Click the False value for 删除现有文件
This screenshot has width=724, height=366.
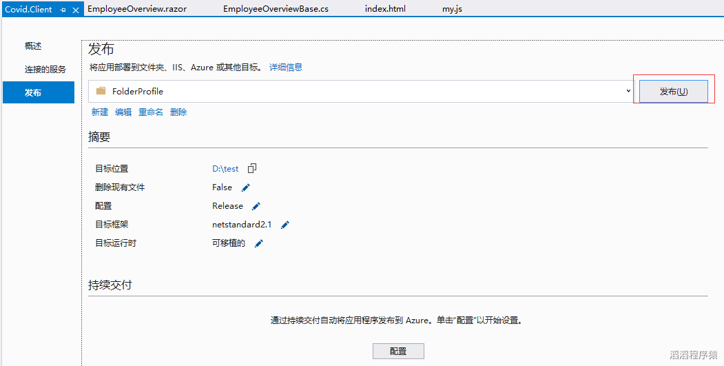click(222, 187)
